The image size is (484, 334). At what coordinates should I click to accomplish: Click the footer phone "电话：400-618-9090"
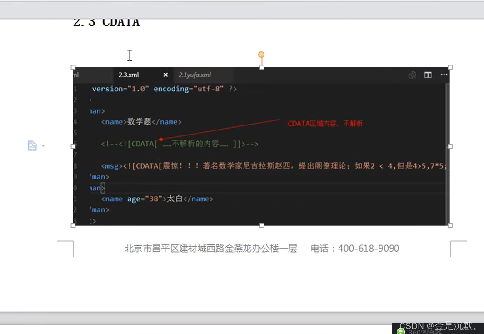(x=354, y=248)
